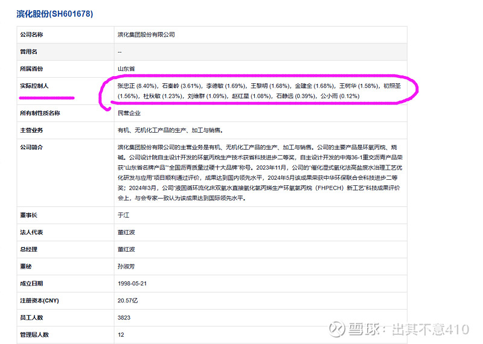Click 董红波 in the 总经理 row
This screenshot has width=483, height=344.
[x=126, y=249]
